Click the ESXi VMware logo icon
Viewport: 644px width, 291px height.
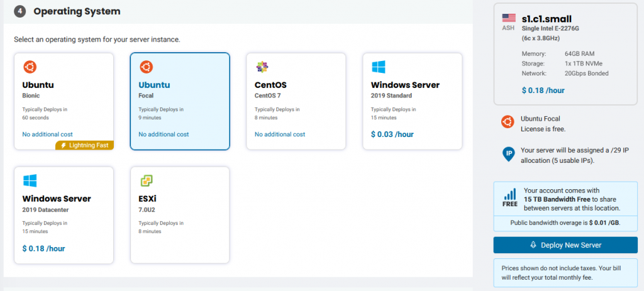[x=146, y=180]
